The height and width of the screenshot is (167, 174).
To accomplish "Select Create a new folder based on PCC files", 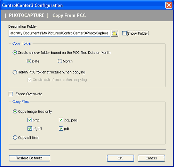I will click(15, 53).
